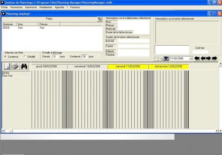Select the Condensé state radio button
Image resolution: width=222 pixels, height=155 pixels.
pos(6,57)
